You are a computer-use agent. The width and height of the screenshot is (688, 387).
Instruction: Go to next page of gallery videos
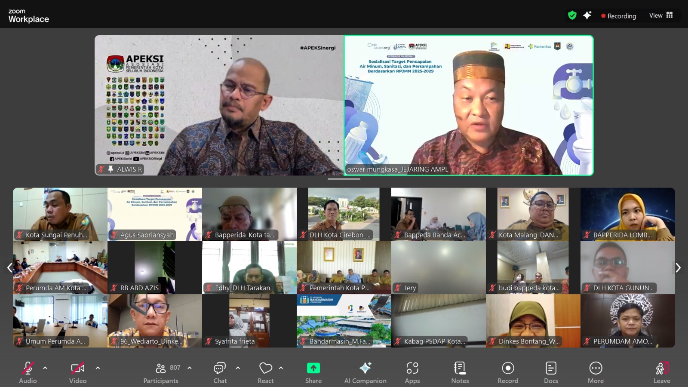click(x=678, y=268)
